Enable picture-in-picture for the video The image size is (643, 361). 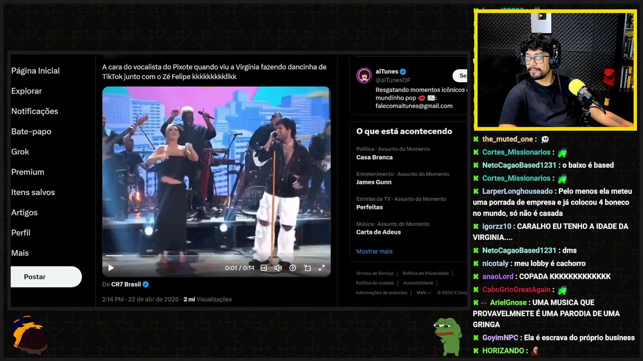[307, 268]
